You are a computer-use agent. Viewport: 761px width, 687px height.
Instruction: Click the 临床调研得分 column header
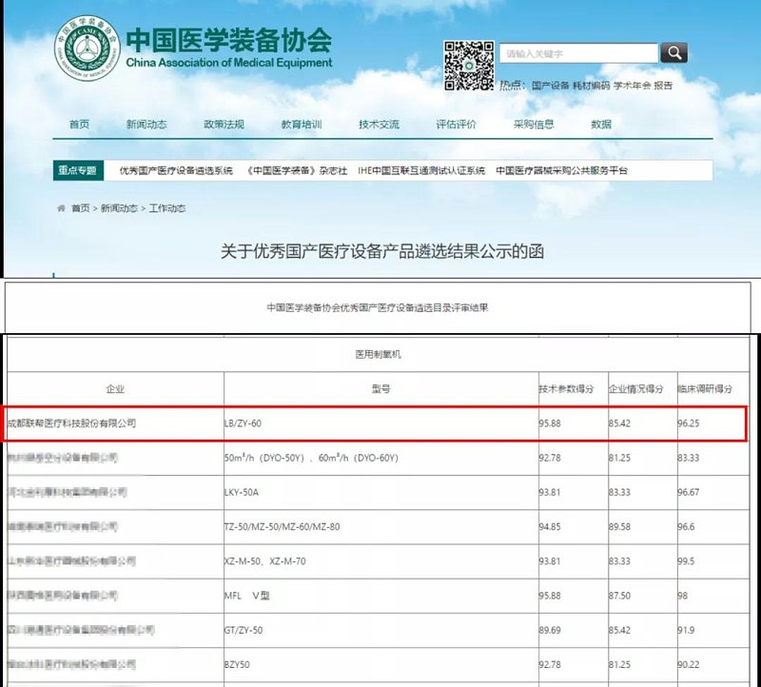pyautogui.click(x=712, y=389)
